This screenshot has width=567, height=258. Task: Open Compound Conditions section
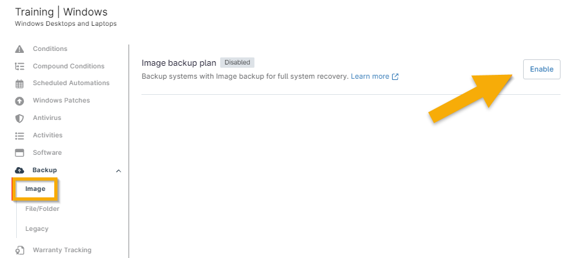tap(68, 66)
